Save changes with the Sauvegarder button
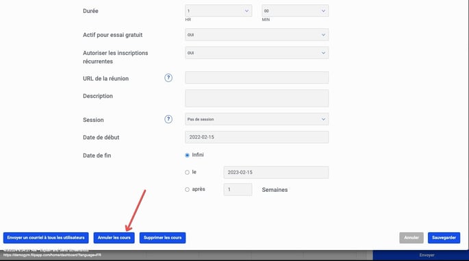The width and height of the screenshot is (469, 261). click(444, 238)
